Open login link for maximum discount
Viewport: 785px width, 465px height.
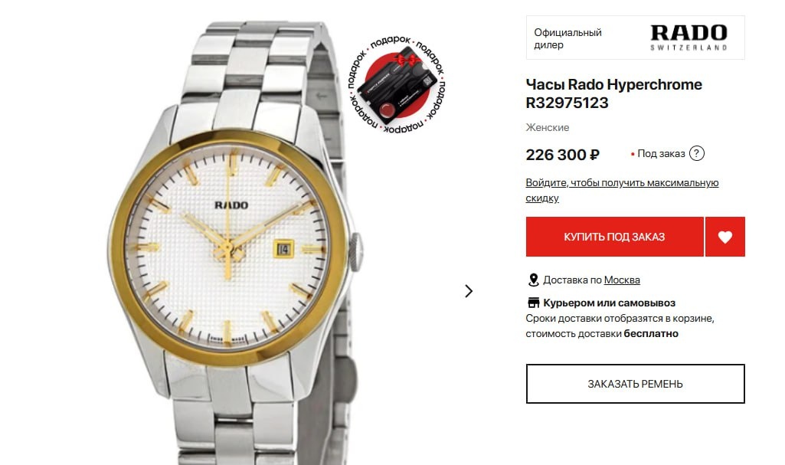pyautogui.click(x=622, y=190)
